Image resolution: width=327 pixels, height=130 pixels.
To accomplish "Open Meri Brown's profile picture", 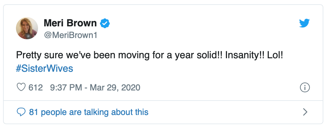I will click(x=27, y=28).
